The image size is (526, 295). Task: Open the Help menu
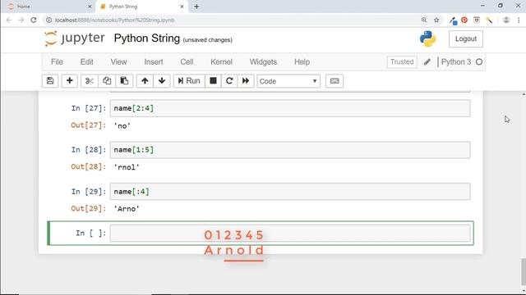(x=302, y=62)
